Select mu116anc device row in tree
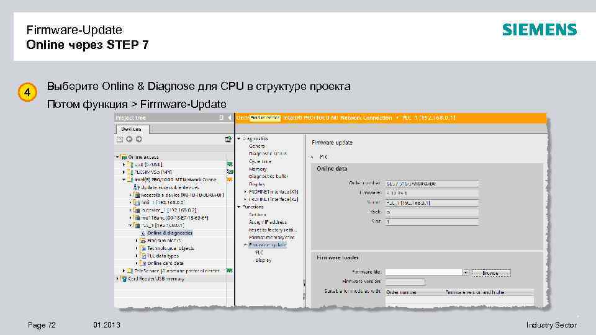The image size is (596, 335). 174,218
